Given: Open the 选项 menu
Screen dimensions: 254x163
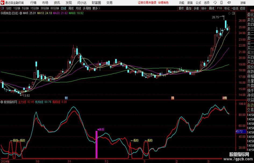Looking at the screenshot, I should click(x=206, y=3).
